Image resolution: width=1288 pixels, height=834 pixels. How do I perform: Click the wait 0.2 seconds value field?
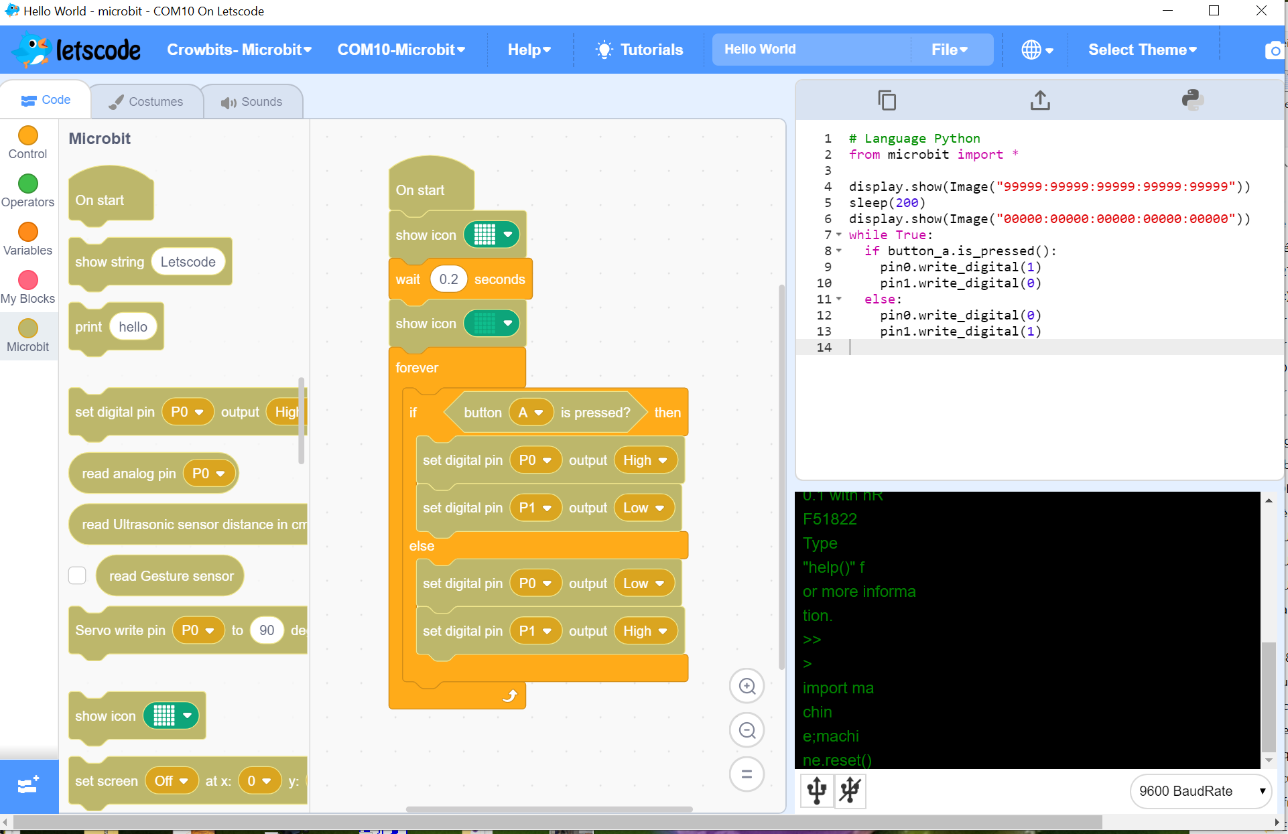coord(448,279)
